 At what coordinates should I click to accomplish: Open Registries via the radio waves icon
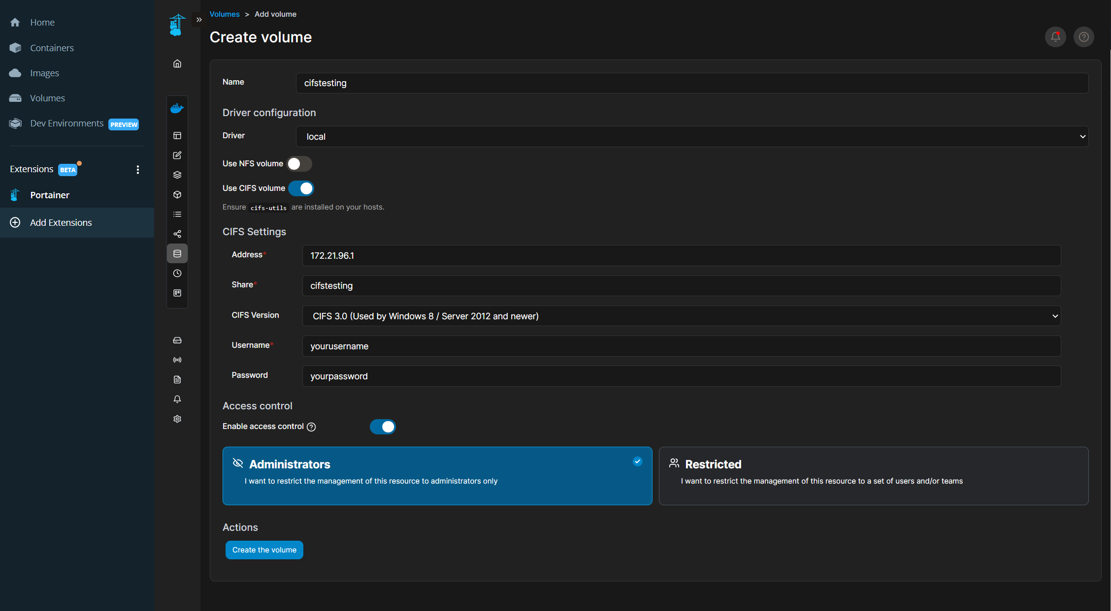pyautogui.click(x=177, y=360)
